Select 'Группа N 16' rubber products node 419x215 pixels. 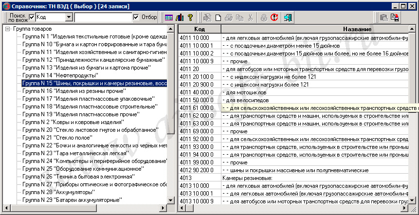[x=74, y=91]
